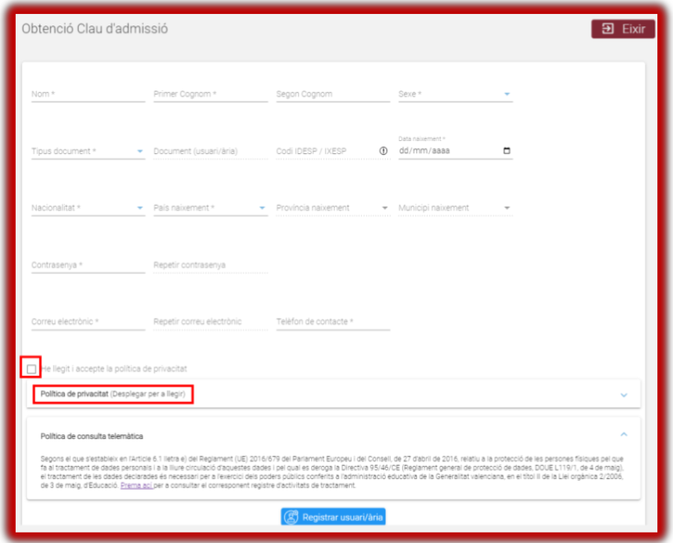Open the Municipi naixement dropdown

(455, 208)
